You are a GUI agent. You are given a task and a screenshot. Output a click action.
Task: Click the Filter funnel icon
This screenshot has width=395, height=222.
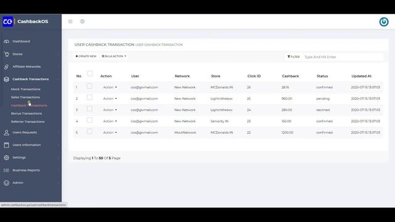coord(289,57)
